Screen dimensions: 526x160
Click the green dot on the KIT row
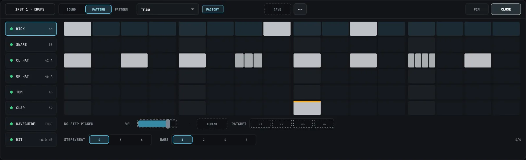(x=12, y=140)
